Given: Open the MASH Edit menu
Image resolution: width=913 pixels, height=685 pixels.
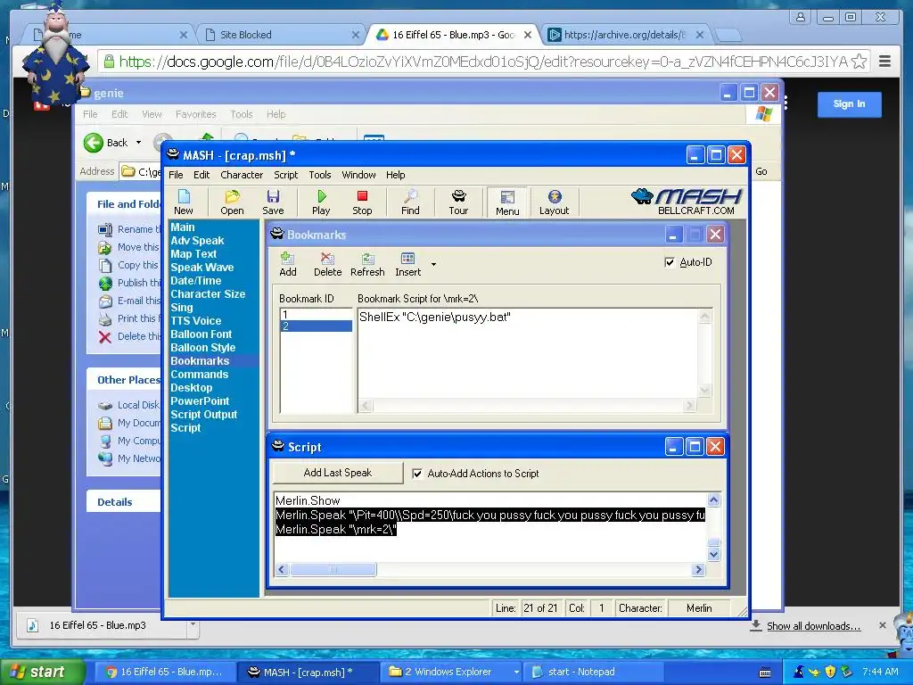Looking at the screenshot, I should (x=202, y=175).
